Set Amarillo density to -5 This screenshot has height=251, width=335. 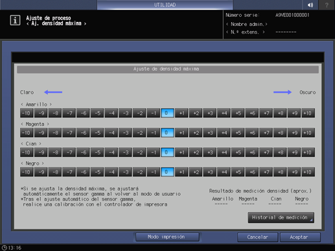click(97, 113)
